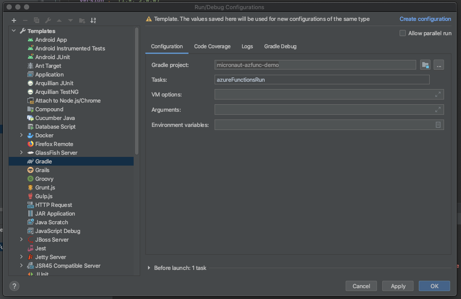
Task: Expand the Docker template node
Action: click(x=21, y=135)
